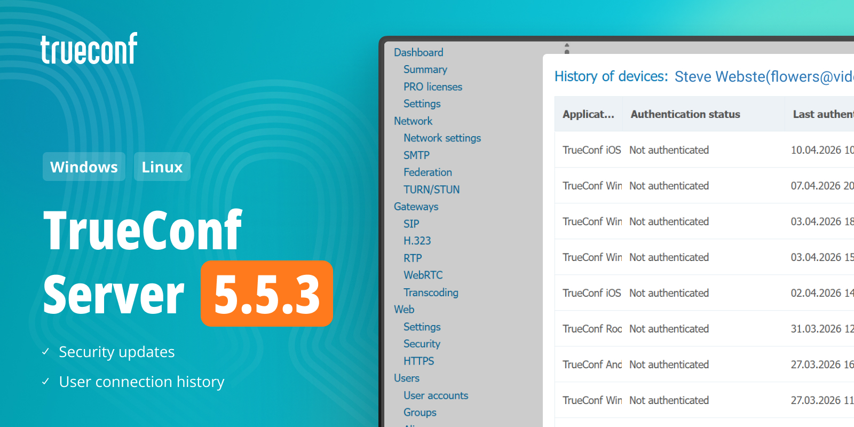Click the 5.5.3 version badge
The width and height of the screenshot is (854, 427).
[267, 294]
